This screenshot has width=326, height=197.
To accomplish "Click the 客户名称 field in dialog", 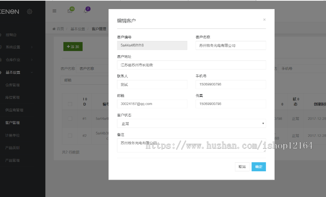I will pyautogui.click(x=231, y=45).
